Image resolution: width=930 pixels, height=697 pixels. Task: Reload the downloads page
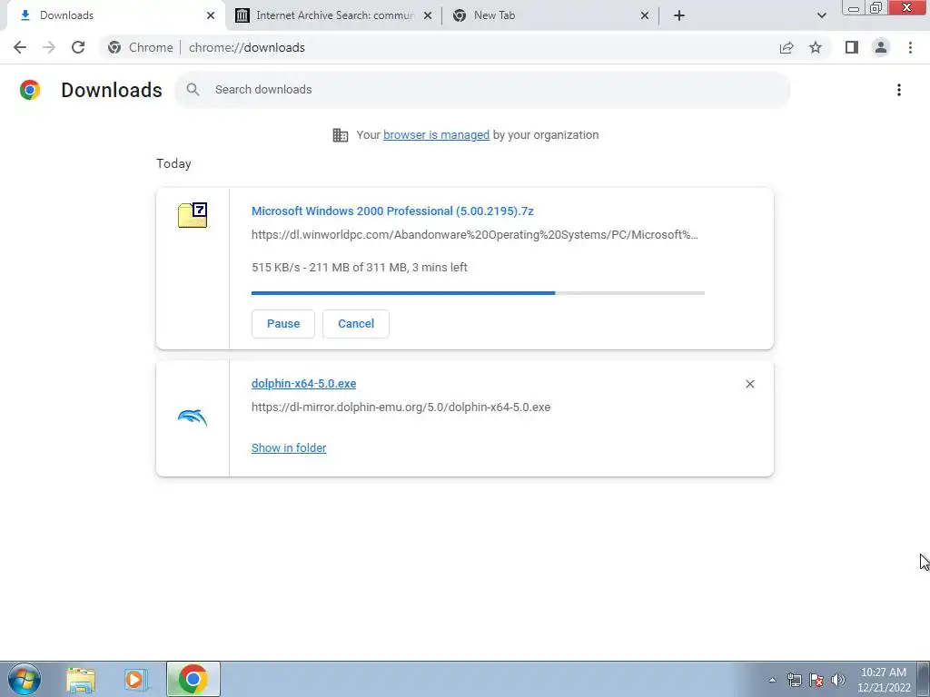[78, 47]
